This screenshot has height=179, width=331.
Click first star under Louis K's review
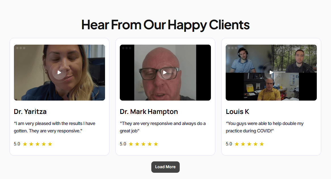point(237,144)
